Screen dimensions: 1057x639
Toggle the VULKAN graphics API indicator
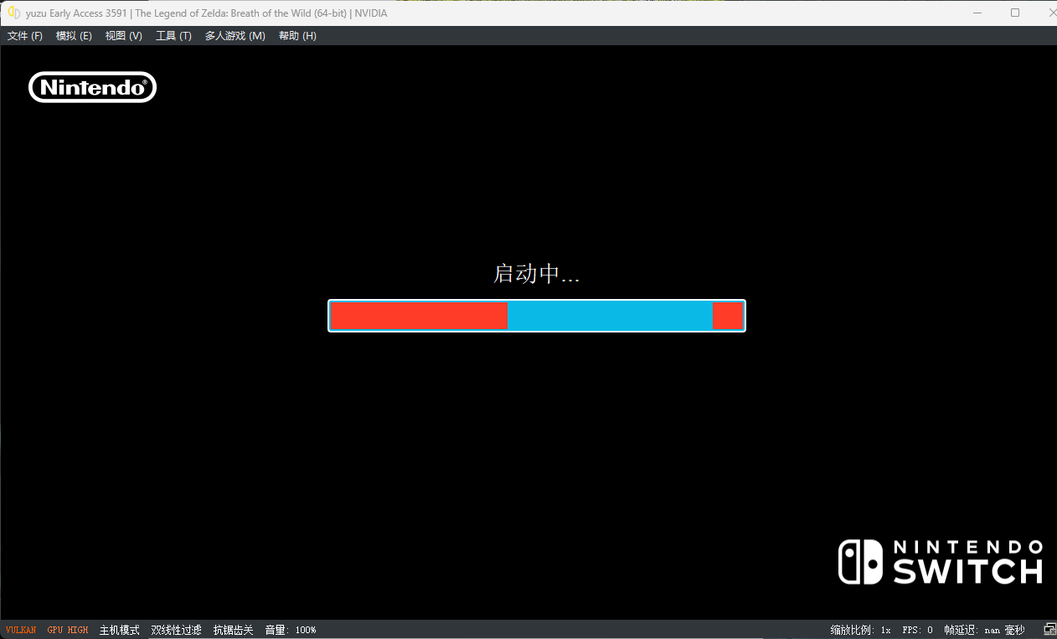click(x=21, y=630)
